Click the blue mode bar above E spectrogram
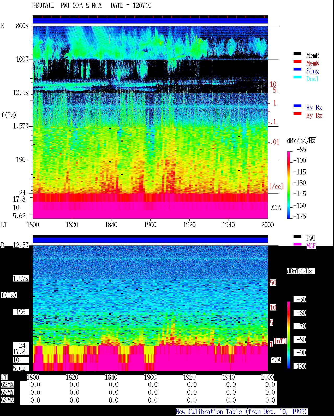The image size is (334, 416). click(150, 20)
